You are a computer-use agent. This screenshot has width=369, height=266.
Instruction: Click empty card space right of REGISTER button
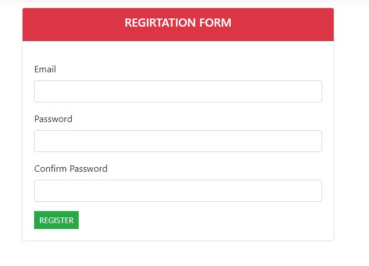coord(200,220)
